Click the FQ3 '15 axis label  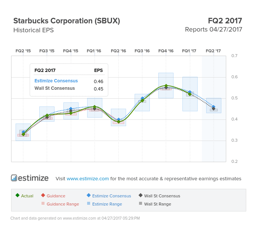click(x=47, y=51)
